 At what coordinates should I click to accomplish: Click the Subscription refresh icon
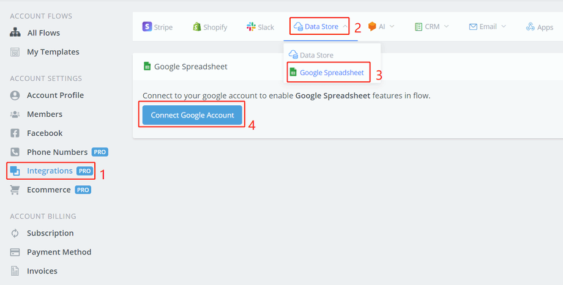[x=15, y=233]
